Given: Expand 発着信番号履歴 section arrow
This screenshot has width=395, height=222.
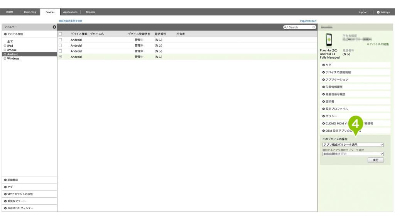Looking at the screenshot, I should pyautogui.click(x=324, y=94).
